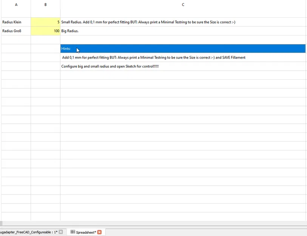Click the 'Radius Klein' label cell
Screen dimensions: 307x236
(16, 22)
